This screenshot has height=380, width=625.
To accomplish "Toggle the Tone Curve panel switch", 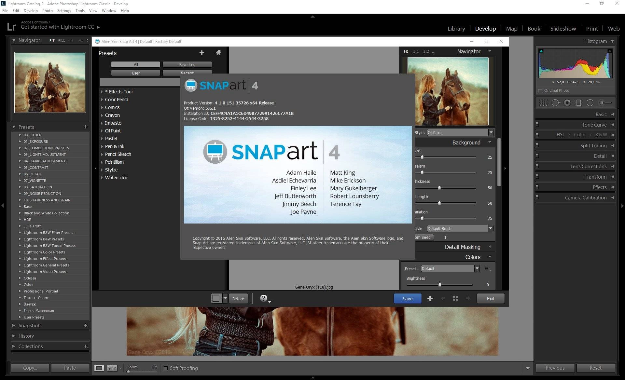I will pyautogui.click(x=537, y=124).
